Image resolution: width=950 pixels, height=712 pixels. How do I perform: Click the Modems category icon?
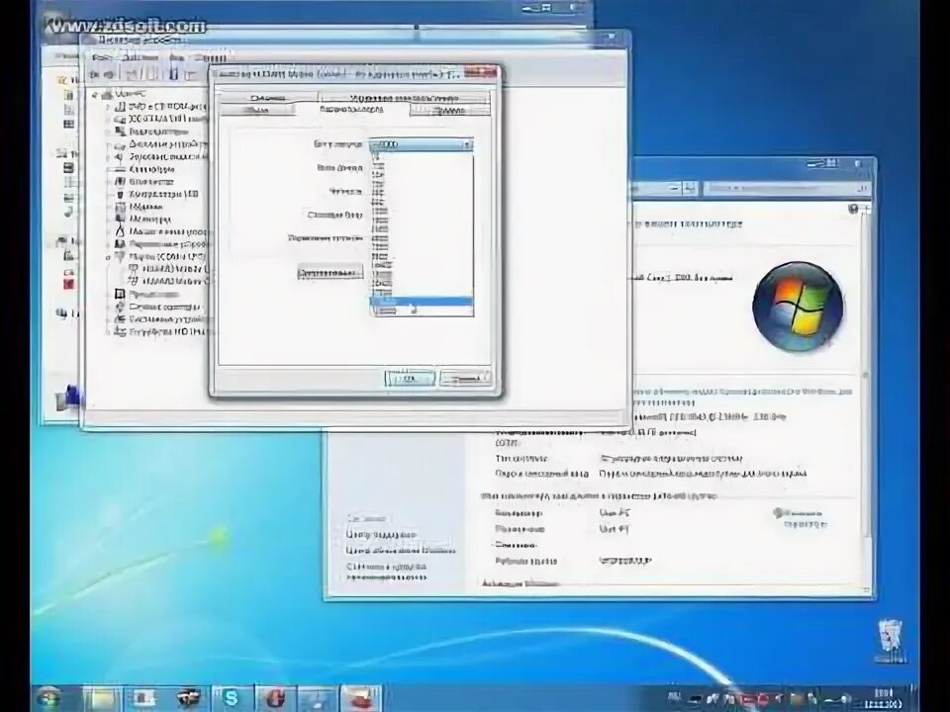120,207
